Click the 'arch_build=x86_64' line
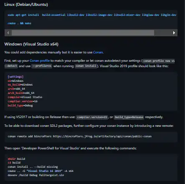The width and height of the screenshot is (185, 184). point(21,93)
